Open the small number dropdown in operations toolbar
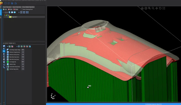 pyautogui.click(x=6, y=12)
